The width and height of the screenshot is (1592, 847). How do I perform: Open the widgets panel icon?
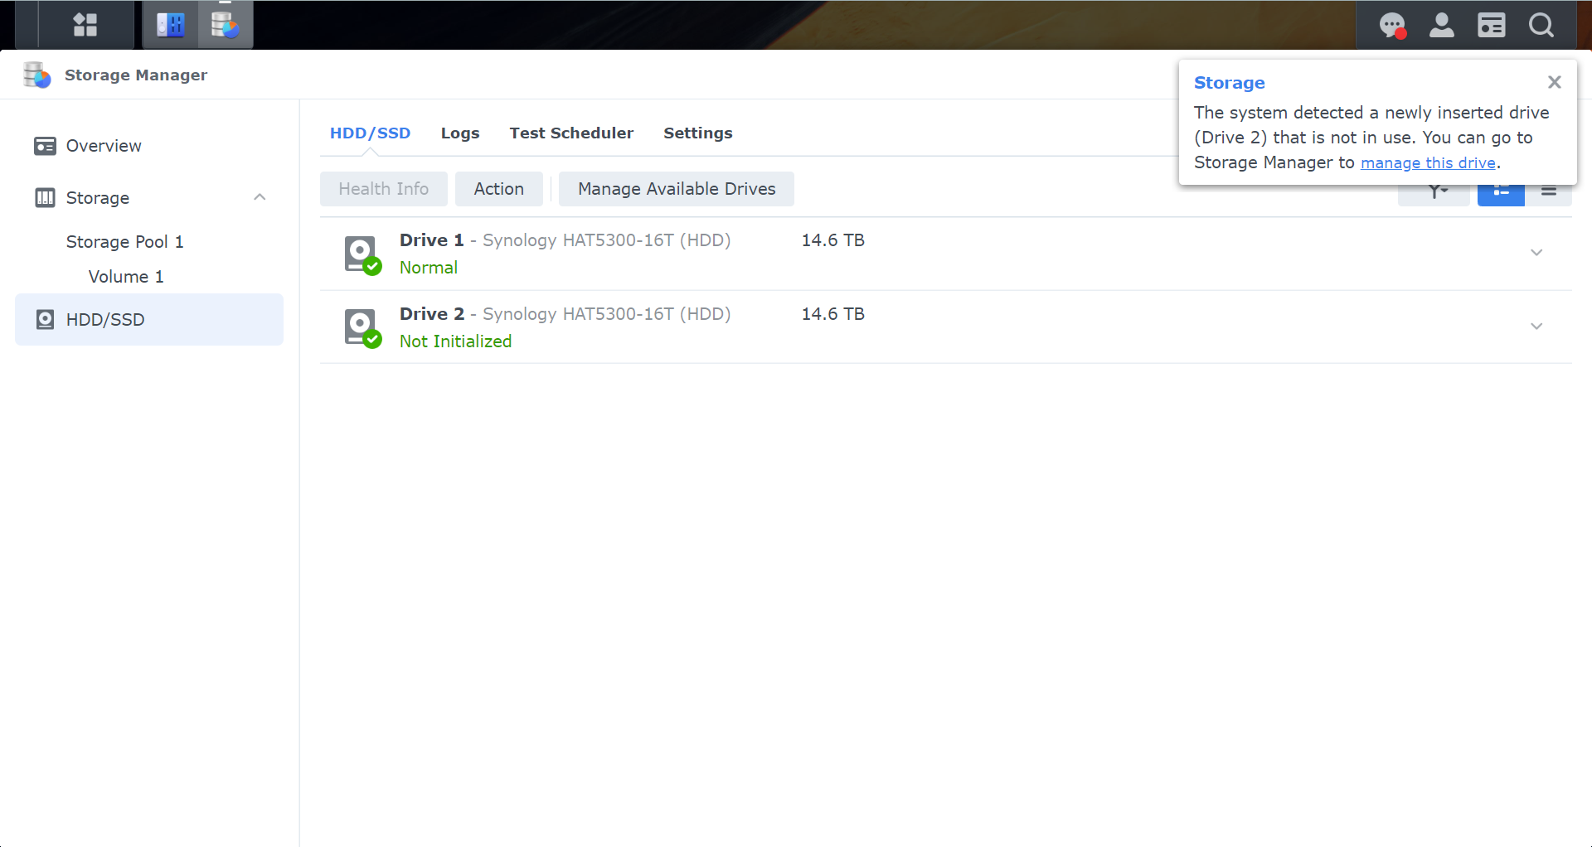(1492, 25)
